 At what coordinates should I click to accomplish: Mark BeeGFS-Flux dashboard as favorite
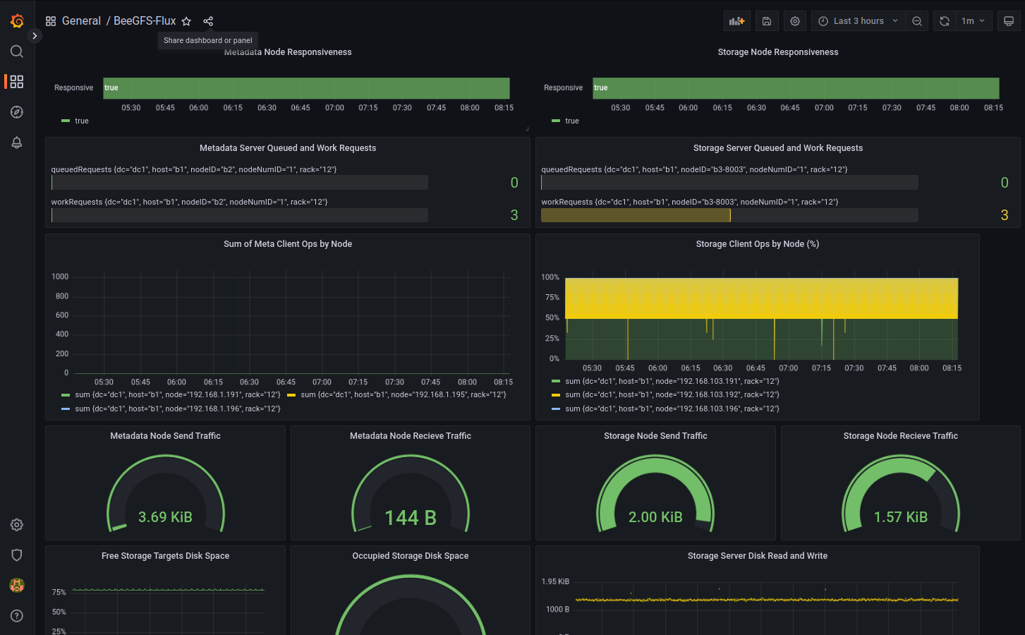(x=186, y=21)
